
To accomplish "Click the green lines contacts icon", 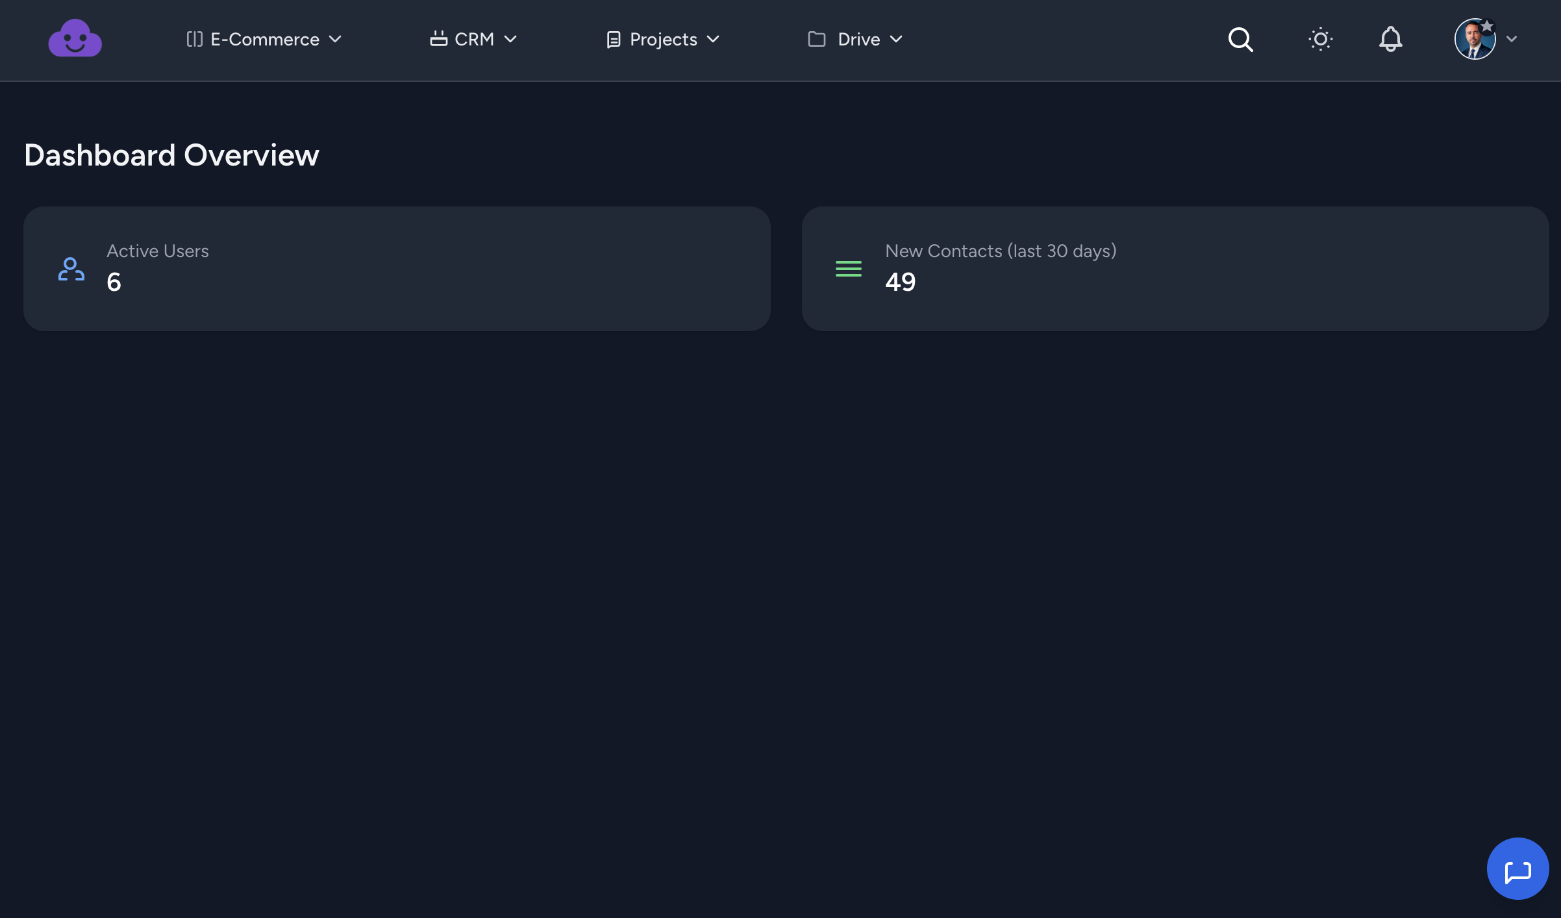I will pos(848,269).
